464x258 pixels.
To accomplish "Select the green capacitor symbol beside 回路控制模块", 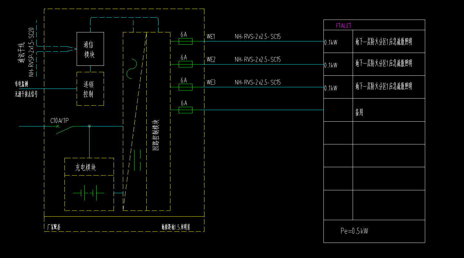I will pyautogui.click(x=137, y=160).
